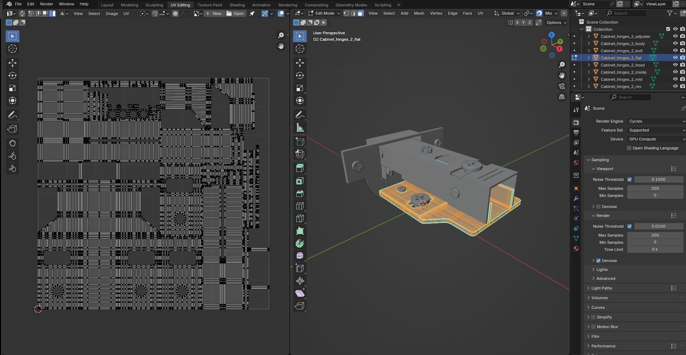Open the Material properties tab
This screenshot has height=355, width=686.
pos(576,248)
